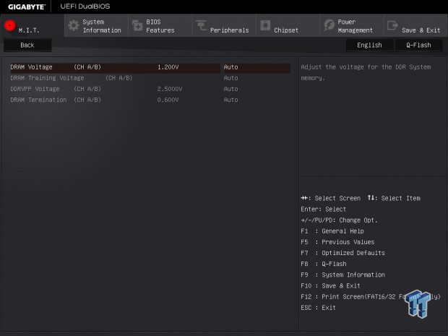
Task: Click the 2.5000V DDRVPP value
Action: pos(170,89)
